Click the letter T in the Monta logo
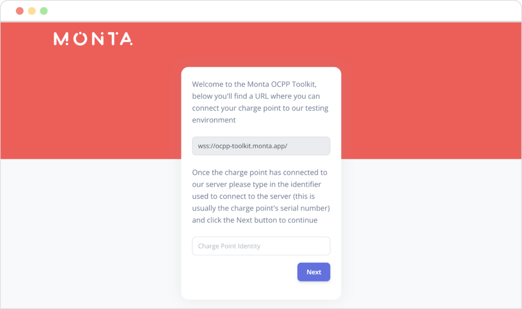 113,39
